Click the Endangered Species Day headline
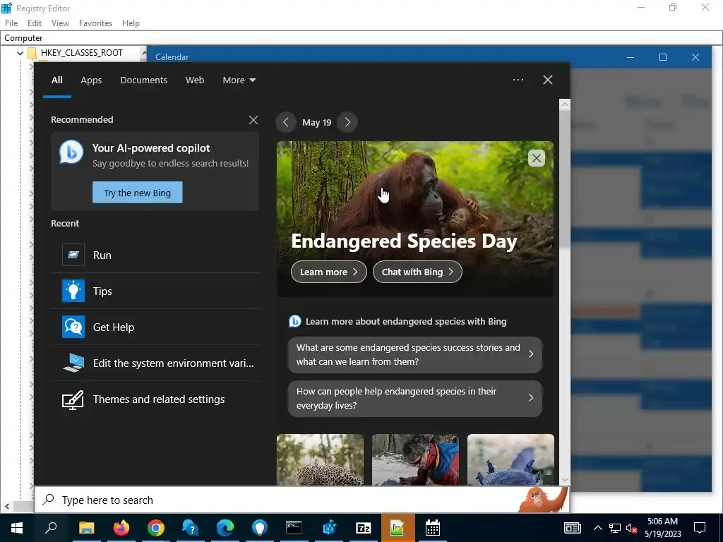This screenshot has width=723, height=542. tap(404, 241)
